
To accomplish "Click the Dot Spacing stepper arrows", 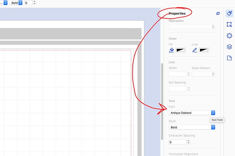I will pos(188,89).
